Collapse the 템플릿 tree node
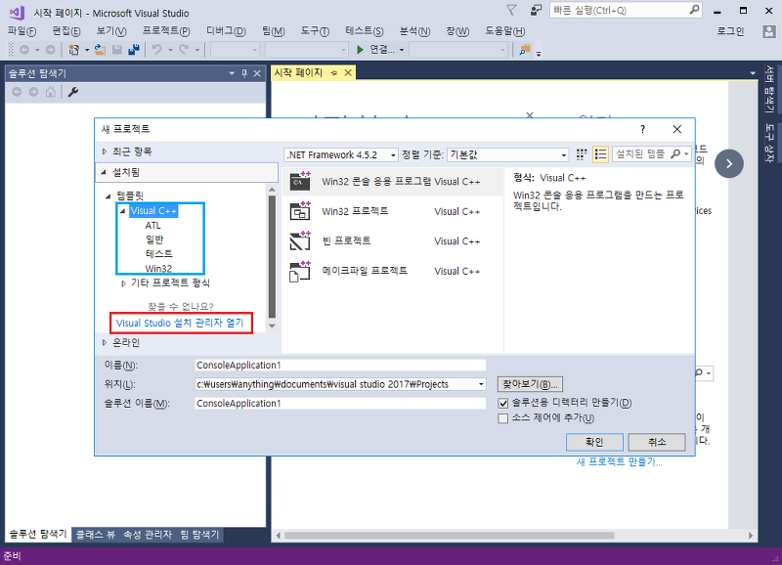782x565 pixels. tap(108, 196)
